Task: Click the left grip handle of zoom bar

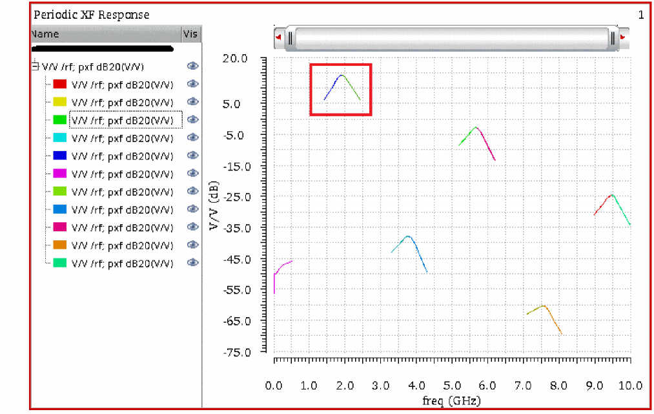Action: (291, 37)
